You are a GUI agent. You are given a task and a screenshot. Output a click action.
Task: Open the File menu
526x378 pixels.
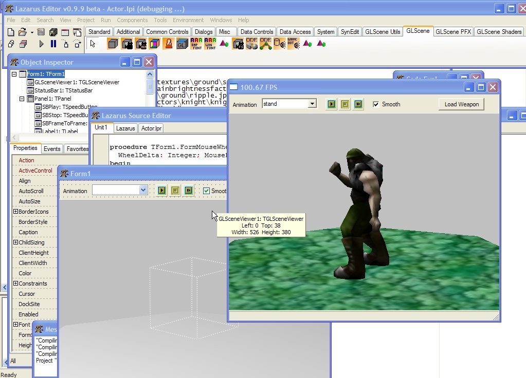[x=11, y=20]
